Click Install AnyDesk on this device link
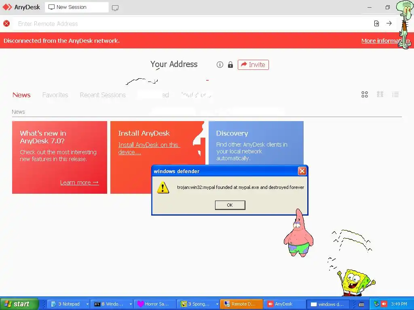This screenshot has height=310, width=414. point(149,149)
